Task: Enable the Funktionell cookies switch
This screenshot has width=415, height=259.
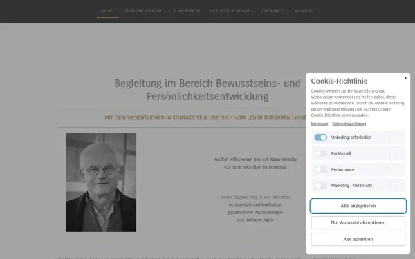Action: pos(320,153)
